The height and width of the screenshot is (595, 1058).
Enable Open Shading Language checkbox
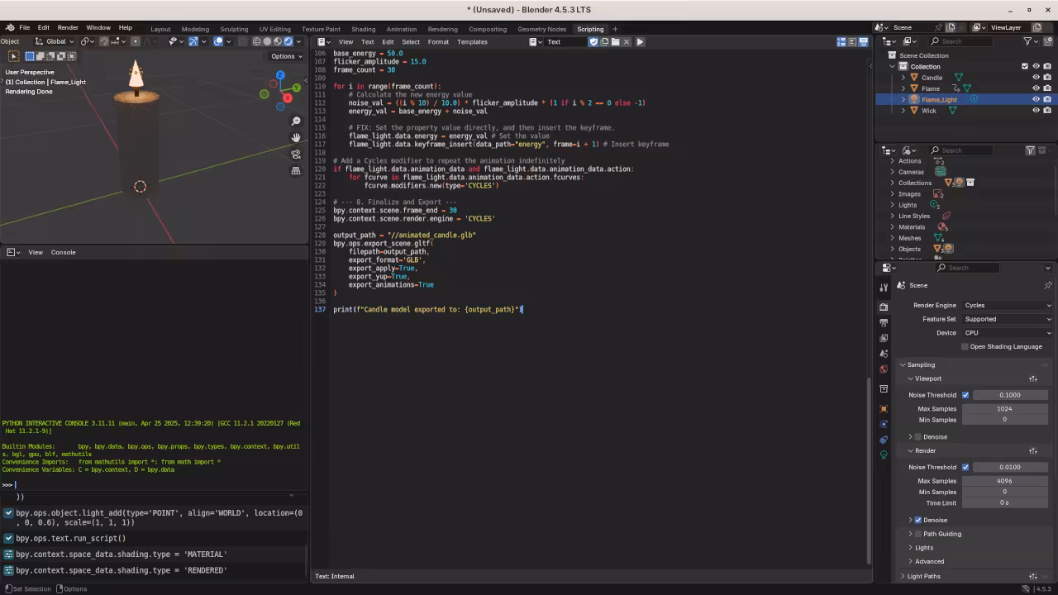point(965,346)
